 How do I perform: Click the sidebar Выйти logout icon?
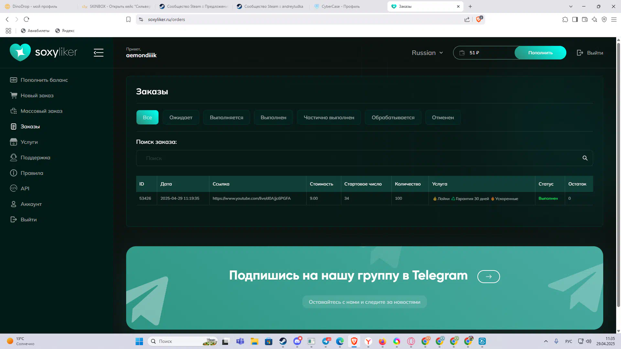point(14,219)
